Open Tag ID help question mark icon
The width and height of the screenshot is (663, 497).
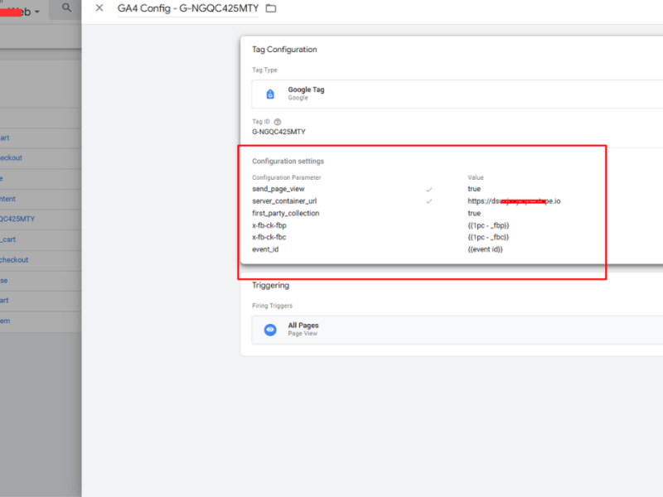[x=278, y=122]
